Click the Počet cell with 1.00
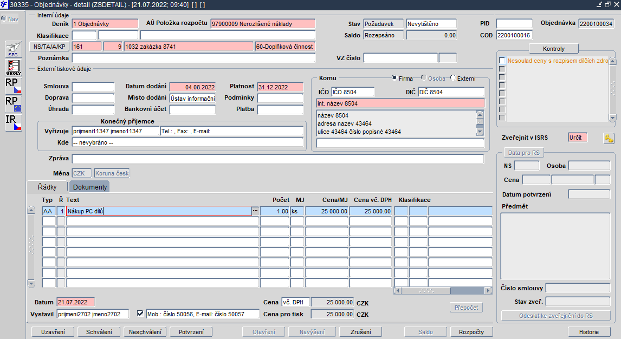The image size is (621, 339). point(274,211)
